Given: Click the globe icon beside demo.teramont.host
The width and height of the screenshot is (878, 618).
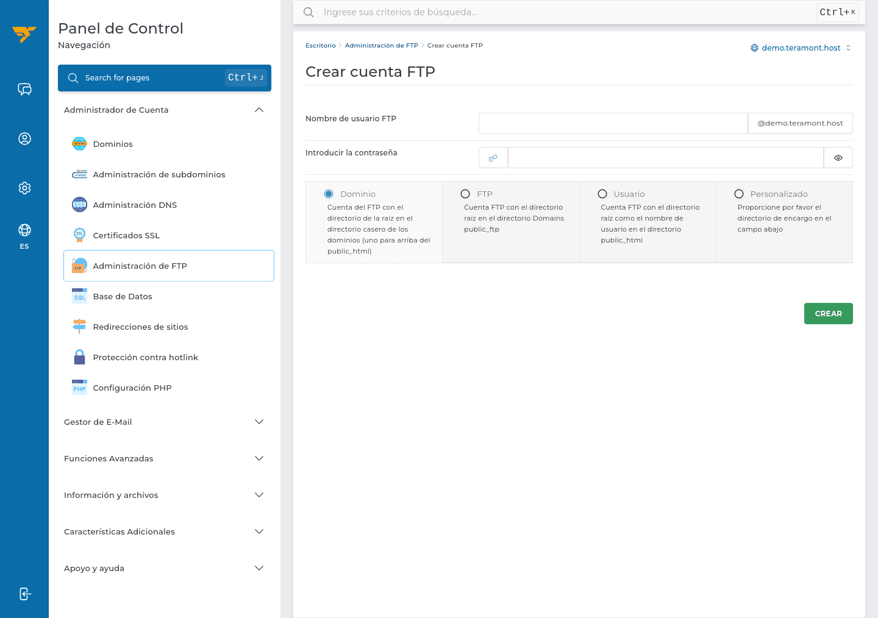Looking at the screenshot, I should 754,48.
